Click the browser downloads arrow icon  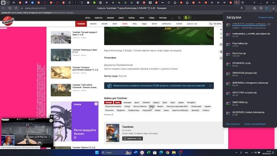(x=274, y=8)
